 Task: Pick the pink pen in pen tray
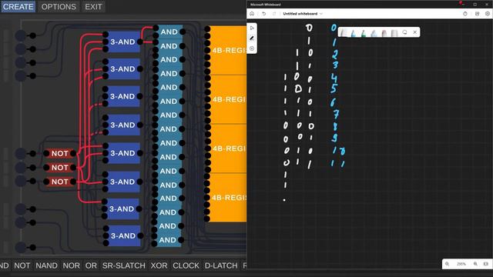click(x=384, y=32)
